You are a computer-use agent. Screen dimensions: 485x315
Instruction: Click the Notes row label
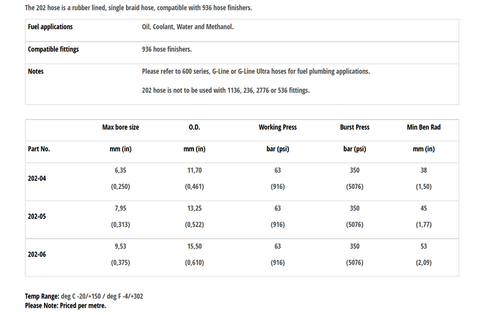pos(35,71)
